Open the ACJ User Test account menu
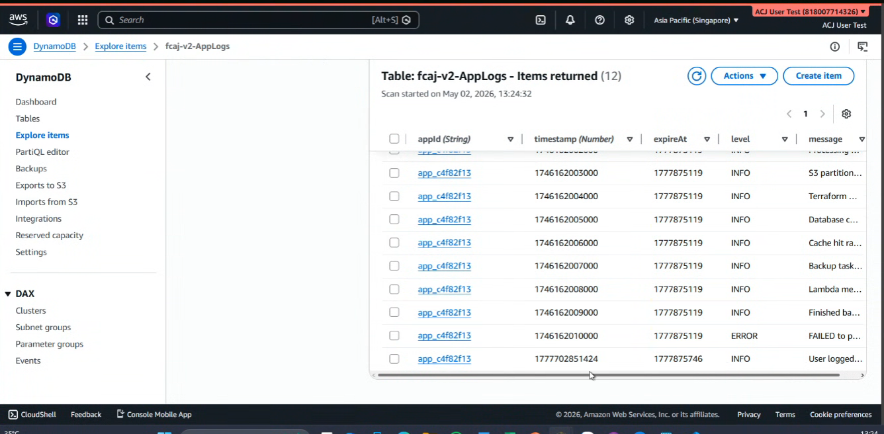Viewport: 884px width, 434px height. (x=810, y=12)
